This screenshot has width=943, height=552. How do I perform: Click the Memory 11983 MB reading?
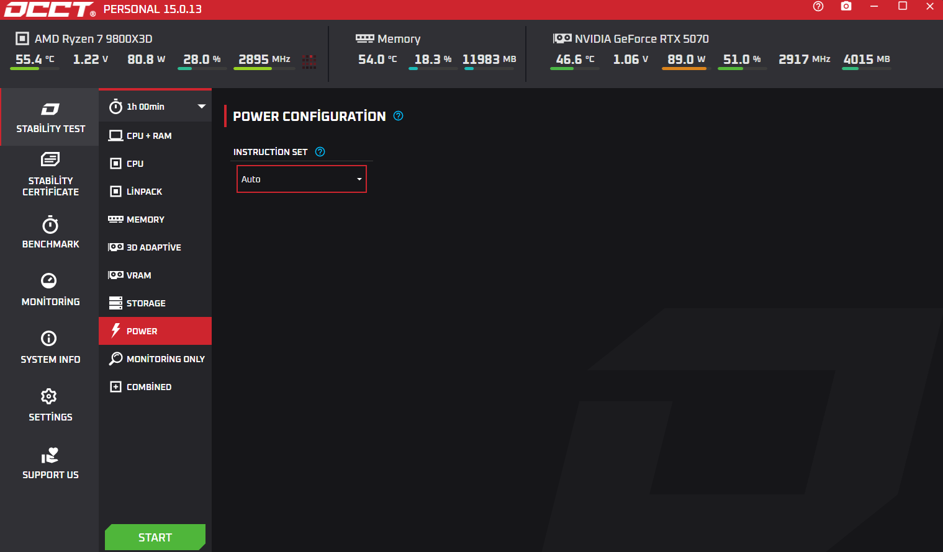tap(489, 60)
